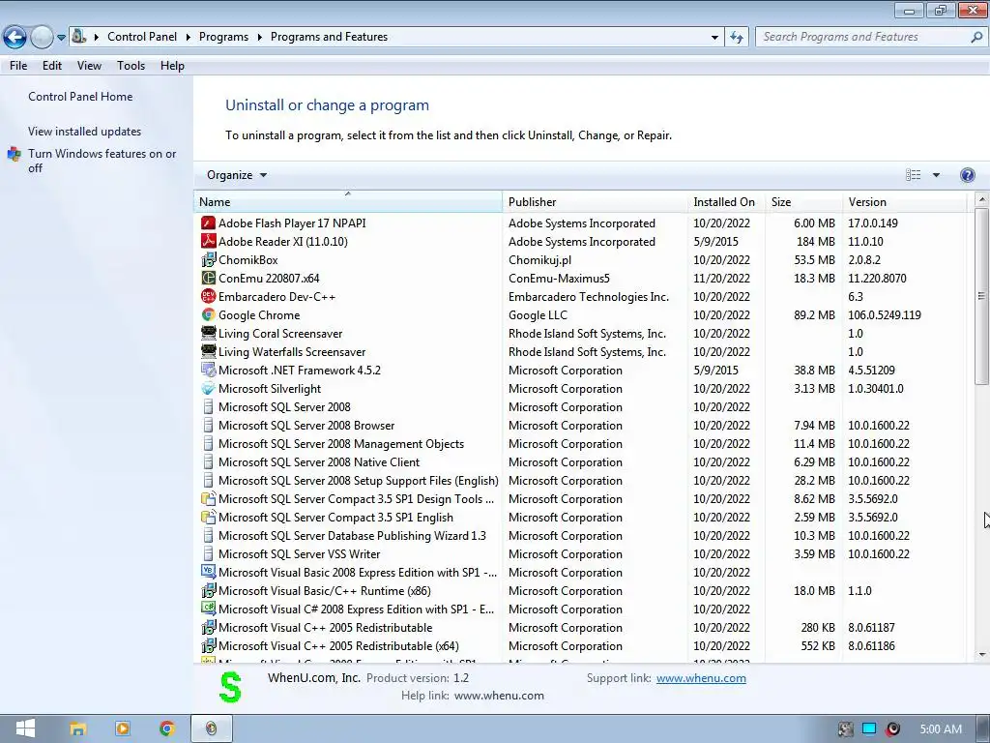Open File Explorer from the taskbar
Viewport: 990px width, 743px height.
click(x=77, y=729)
